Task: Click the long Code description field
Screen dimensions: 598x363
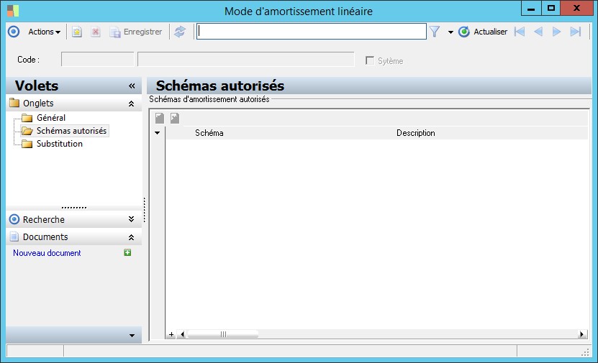Action: point(246,60)
